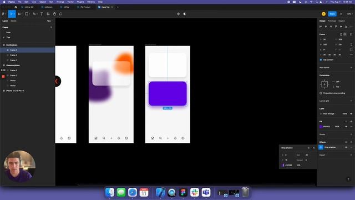355x200 pixels.
Task: Open the Pass through blend mode dropdown
Action: pos(329,114)
